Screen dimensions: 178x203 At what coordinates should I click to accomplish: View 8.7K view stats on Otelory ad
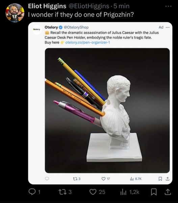(132, 179)
